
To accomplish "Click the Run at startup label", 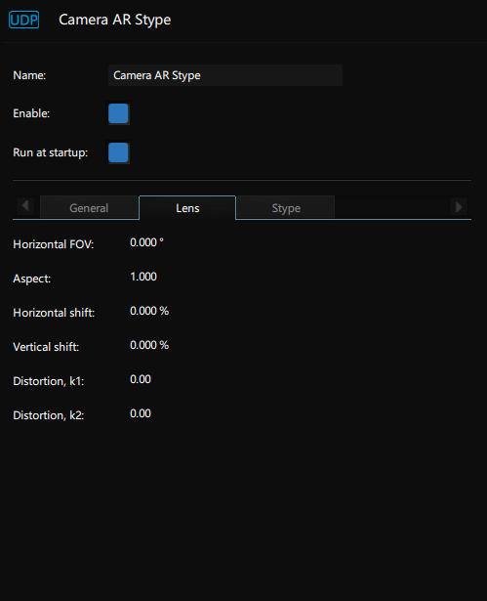I will click(x=51, y=152).
